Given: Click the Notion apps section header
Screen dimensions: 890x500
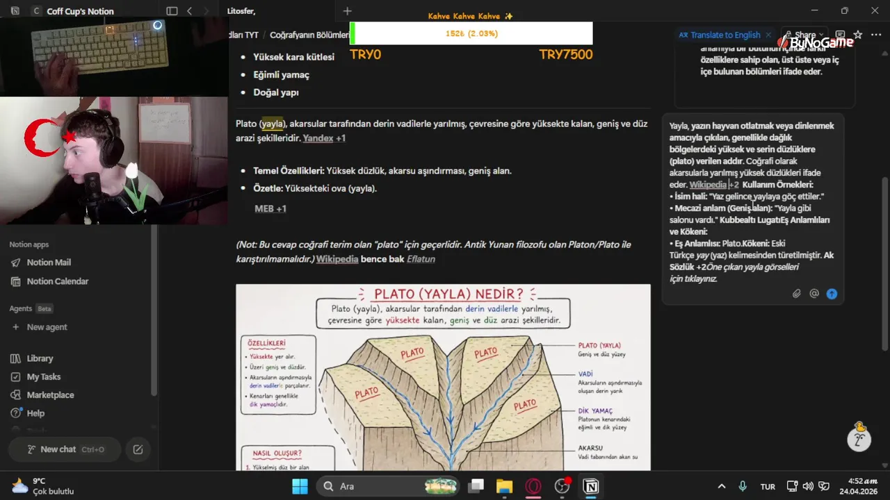Looking at the screenshot, I should [29, 244].
